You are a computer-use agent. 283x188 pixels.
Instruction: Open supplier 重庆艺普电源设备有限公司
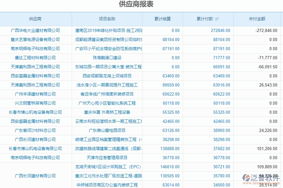(x=36, y=39)
